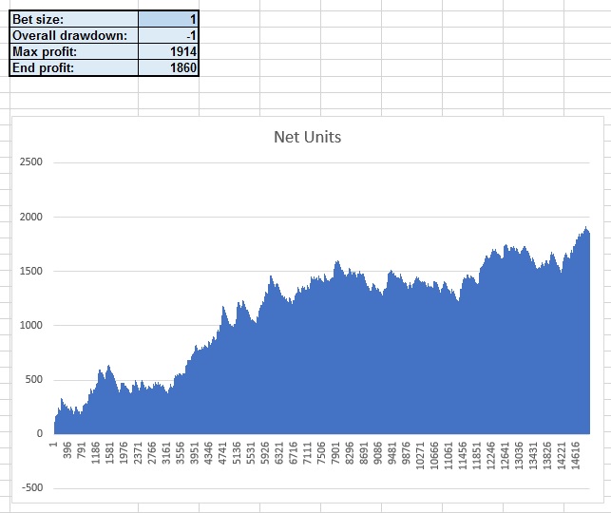Viewport: 611px width, 513px height.
Task: Select the 'Net Units' chart title
Action: [307, 137]
